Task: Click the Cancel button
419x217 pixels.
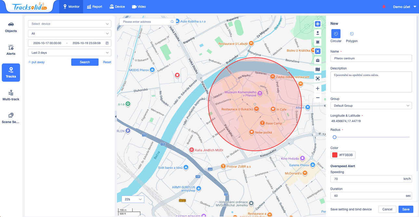Action: point(387,209)
